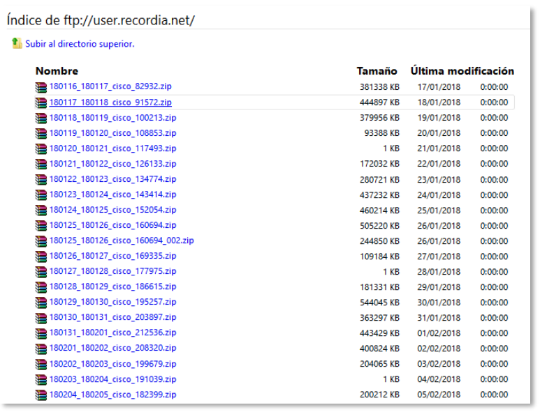The height and width of the screenshot is (412, 540).
Task: Click zip icon for 180128_180129_cisco_186615.zip
Action: pos(41,287)
